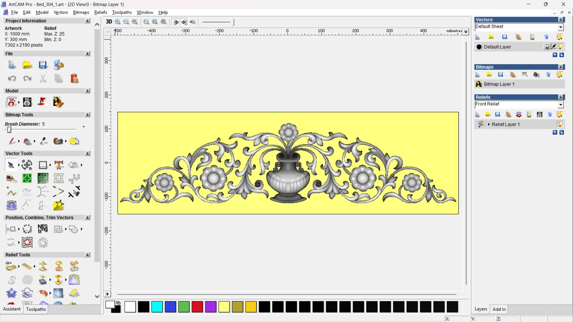
Task: Toggle Default Layer visibility bulb
Action: (560, 47)
